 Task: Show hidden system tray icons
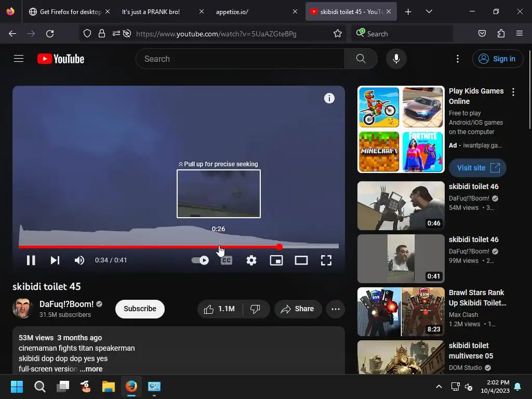[x=438, y=387]
